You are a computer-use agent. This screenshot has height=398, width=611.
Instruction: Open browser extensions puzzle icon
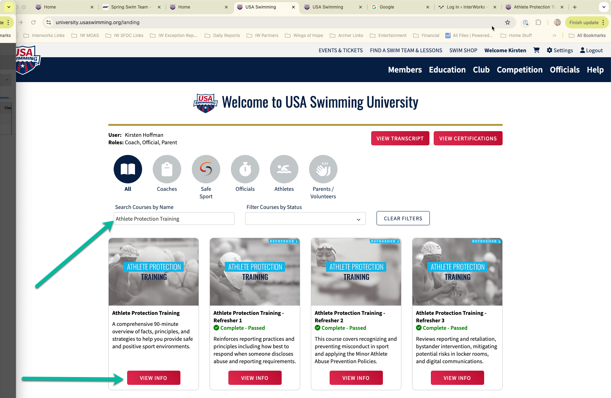point(539,22)
